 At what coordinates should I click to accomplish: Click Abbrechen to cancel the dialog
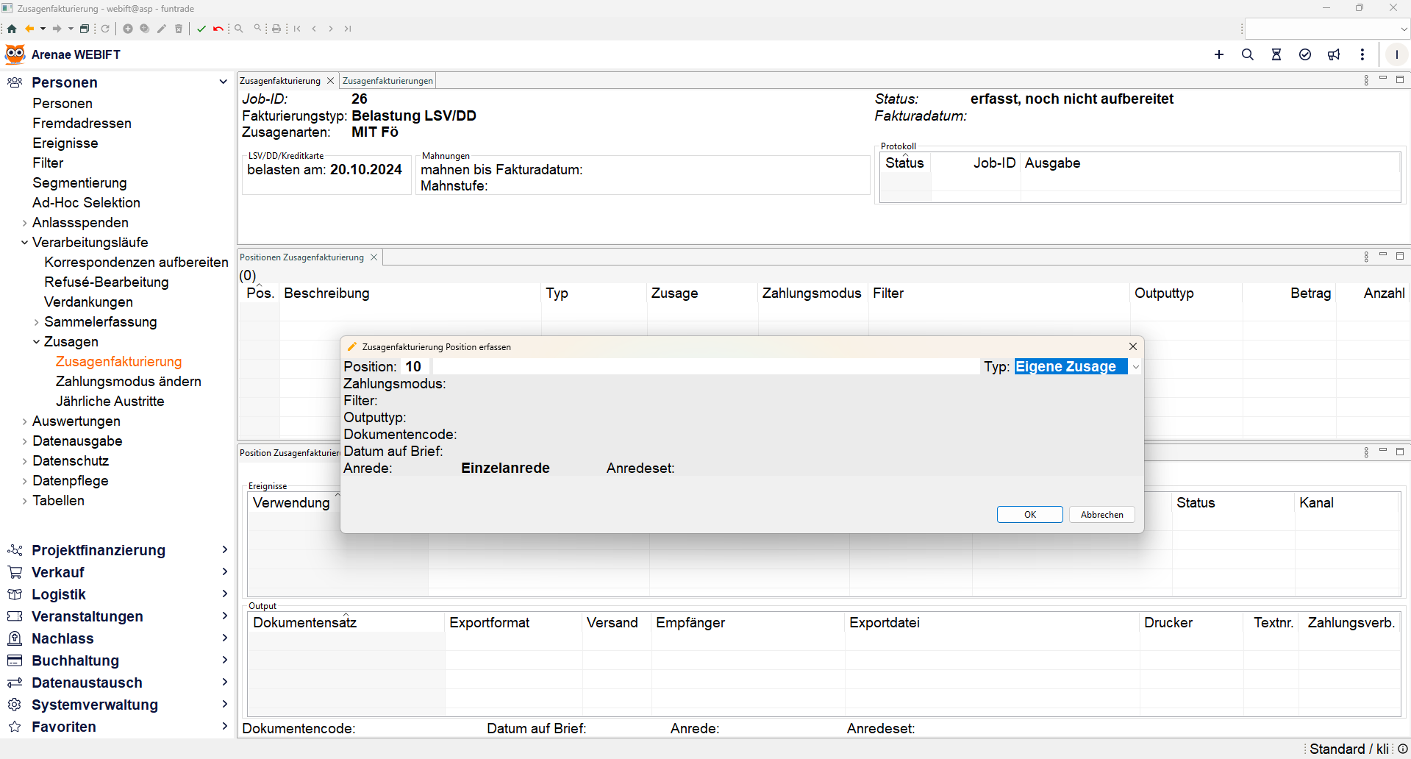(1101, 515)
